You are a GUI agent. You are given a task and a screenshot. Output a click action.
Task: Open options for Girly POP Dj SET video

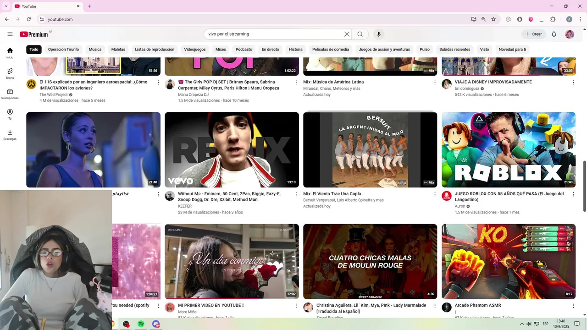(297, 82)
